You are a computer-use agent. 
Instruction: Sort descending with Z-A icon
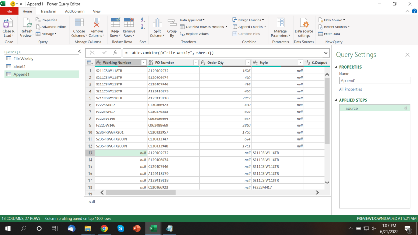(143, 27)
